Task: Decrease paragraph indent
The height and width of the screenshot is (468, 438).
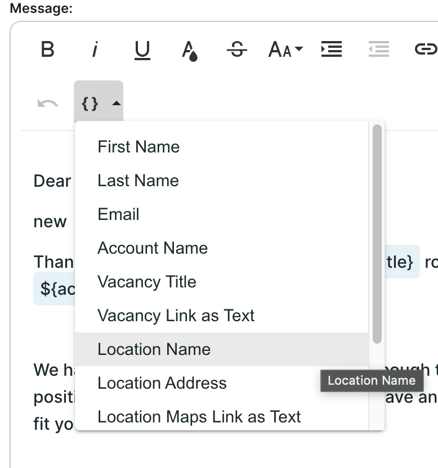Action: click(379, 50)
